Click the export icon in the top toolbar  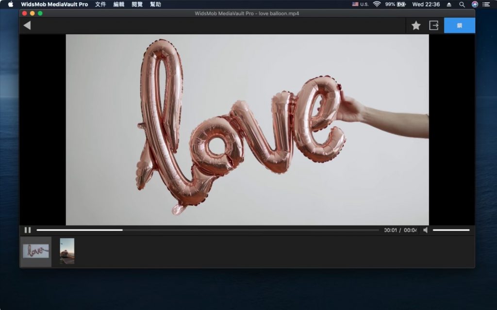pos(433,25)
